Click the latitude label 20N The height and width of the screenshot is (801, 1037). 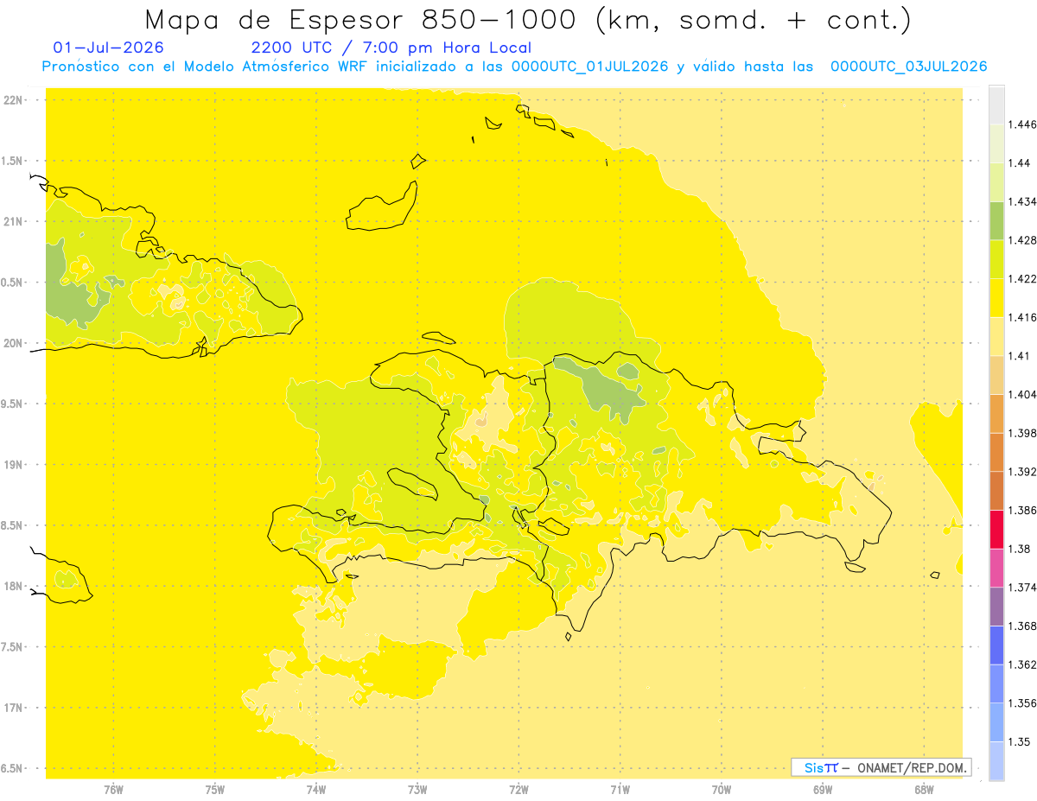coord(15,343)
